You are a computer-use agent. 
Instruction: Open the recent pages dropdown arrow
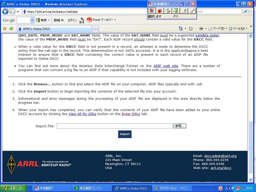pyautogui.click(x=18, y=12)
